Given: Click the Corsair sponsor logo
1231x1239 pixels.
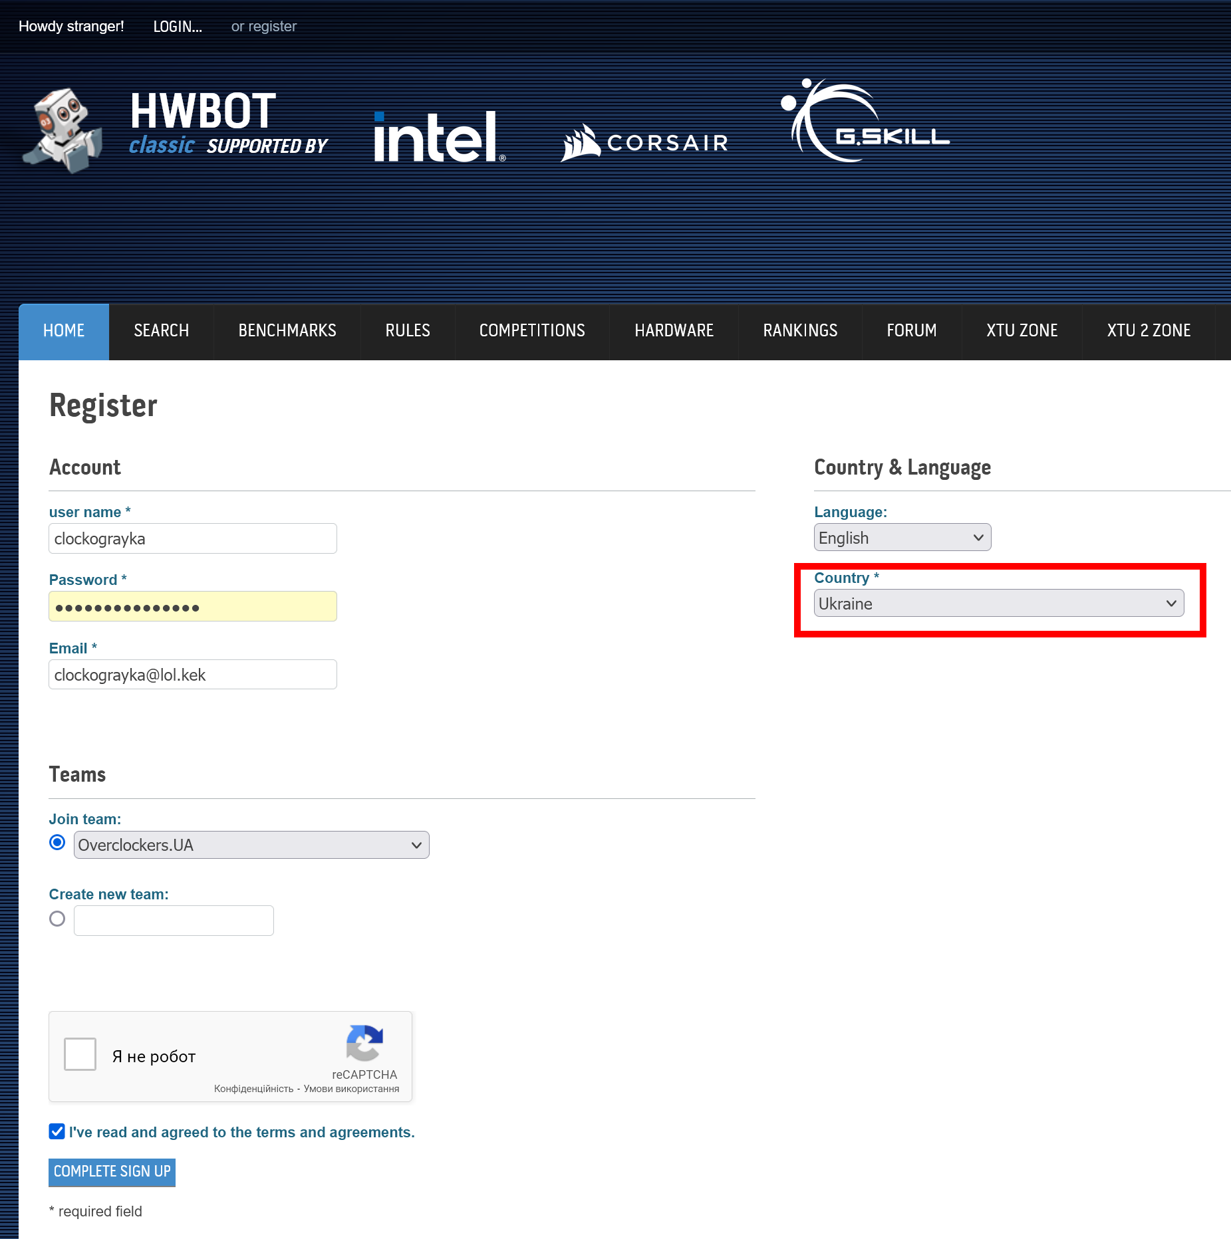Looking at the screenshot, I should click(644, 142).
